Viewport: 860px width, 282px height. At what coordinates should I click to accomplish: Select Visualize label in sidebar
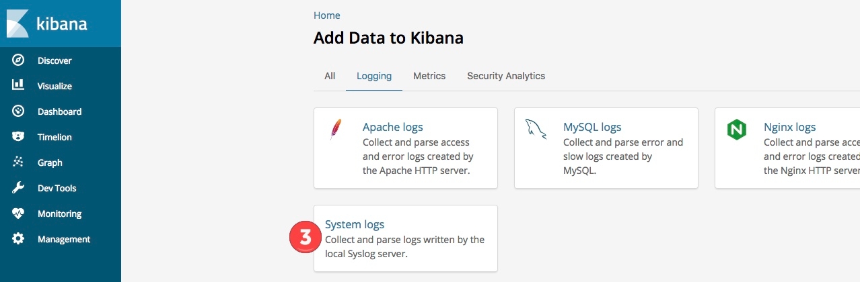(x=55, y=86)
